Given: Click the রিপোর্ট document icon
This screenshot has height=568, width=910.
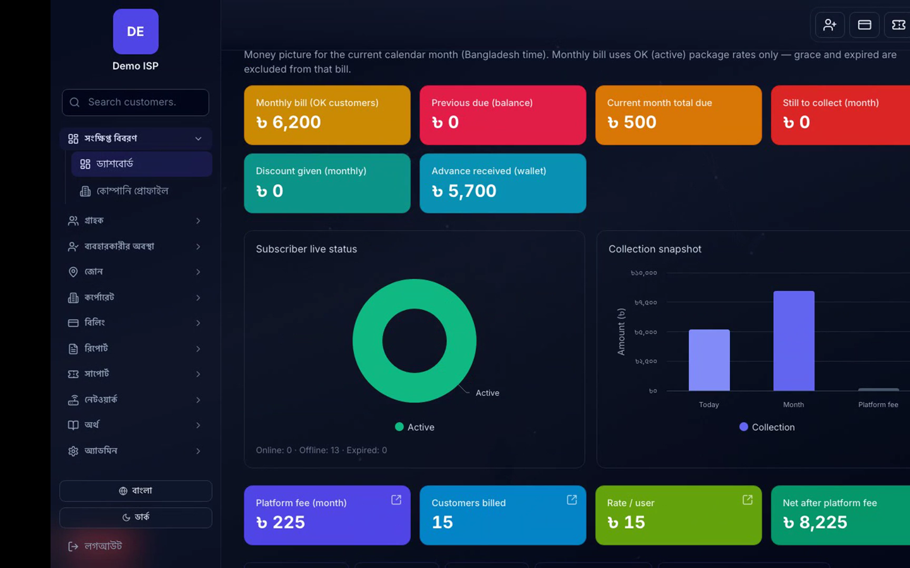Looking at the screenshot, I should [x=73, y=349].
